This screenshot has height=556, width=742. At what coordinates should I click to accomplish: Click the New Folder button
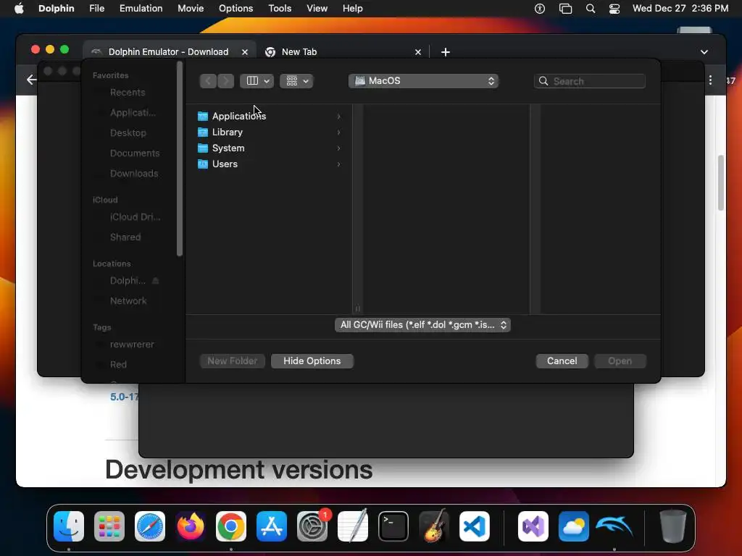coord(233,361)
